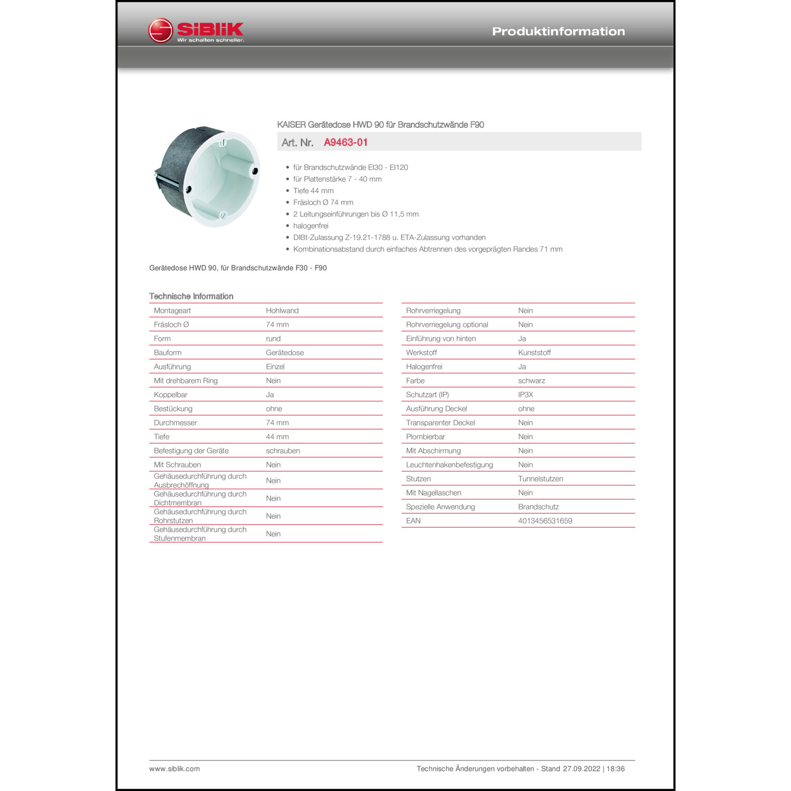Click the 'Koppelbar' label

point(171,394)
